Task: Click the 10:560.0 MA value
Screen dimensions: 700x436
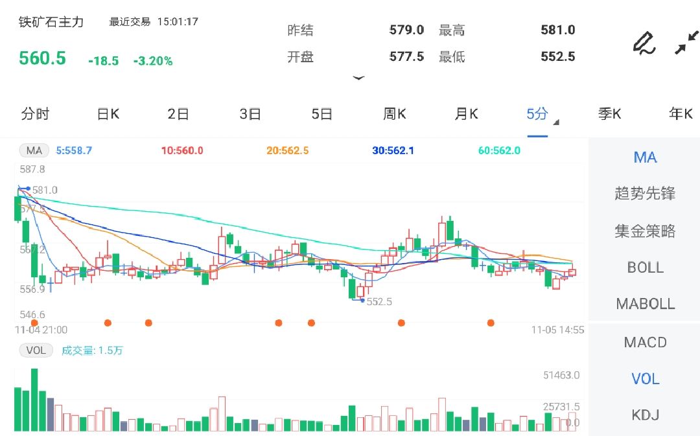Action: tap(182, 151)
